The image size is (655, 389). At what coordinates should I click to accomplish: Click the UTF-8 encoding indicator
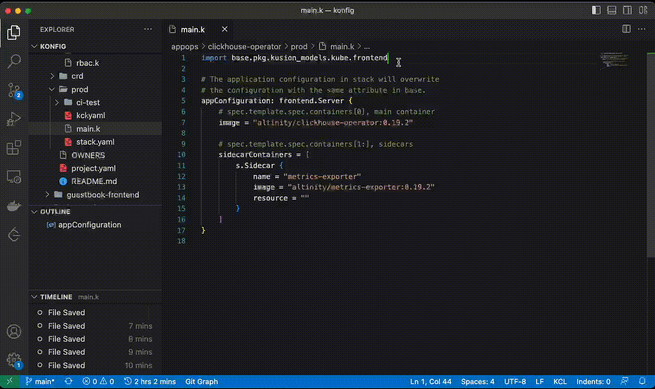[x=515, y=381]
